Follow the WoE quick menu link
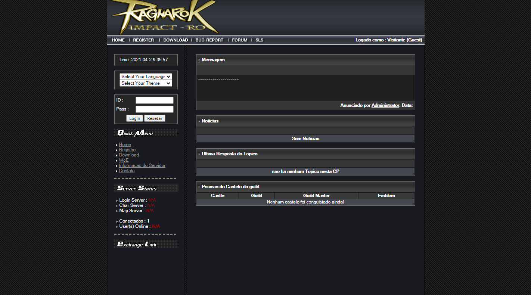 (x=124, y=160)
